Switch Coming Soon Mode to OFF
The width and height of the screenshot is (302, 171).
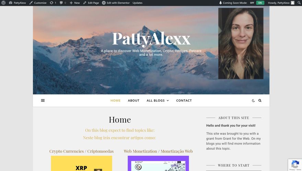(x=252, y=3)
